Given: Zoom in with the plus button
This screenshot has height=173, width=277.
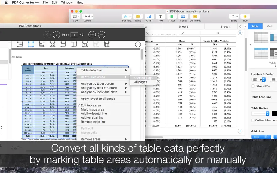Looking at the screenshot, I should click(x=92, y=35).
